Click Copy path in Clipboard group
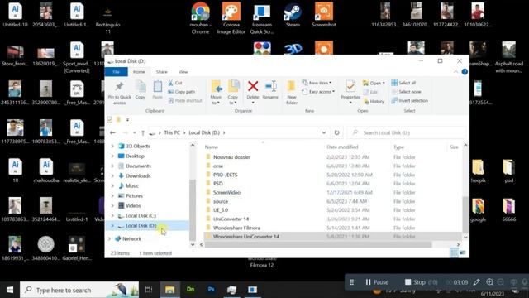Image resolution: width=529 pixels, height=298 pixels. click(x=182, y=92)
